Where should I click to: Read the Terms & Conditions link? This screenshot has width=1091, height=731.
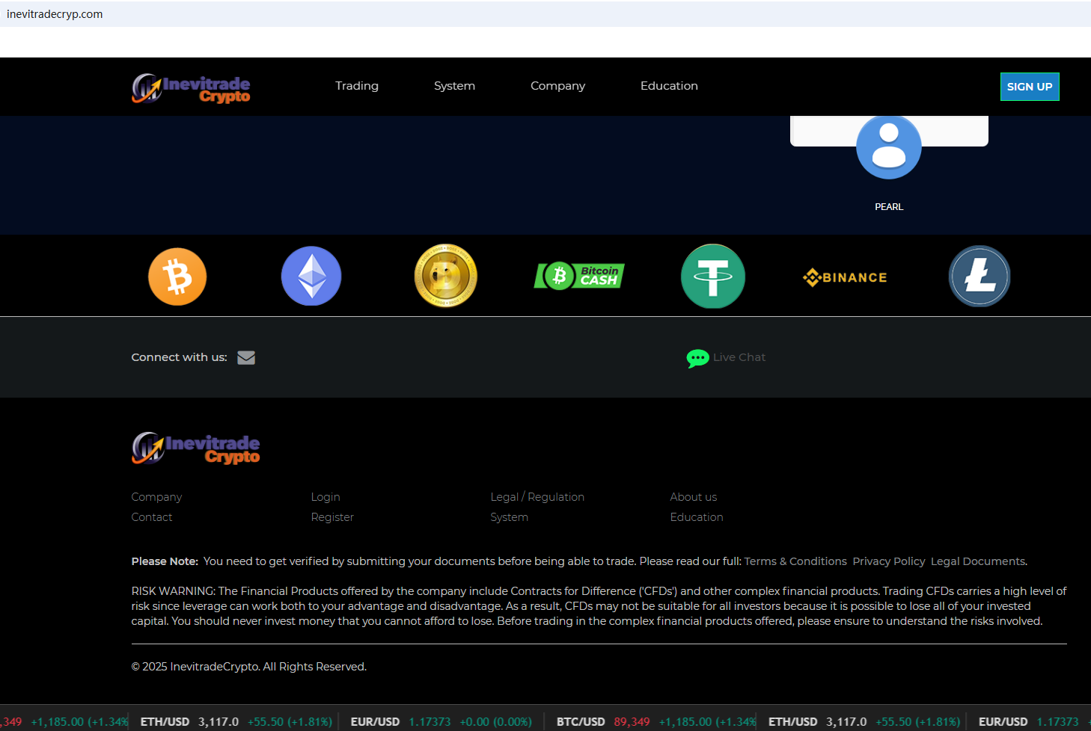[x=795, y=561]
